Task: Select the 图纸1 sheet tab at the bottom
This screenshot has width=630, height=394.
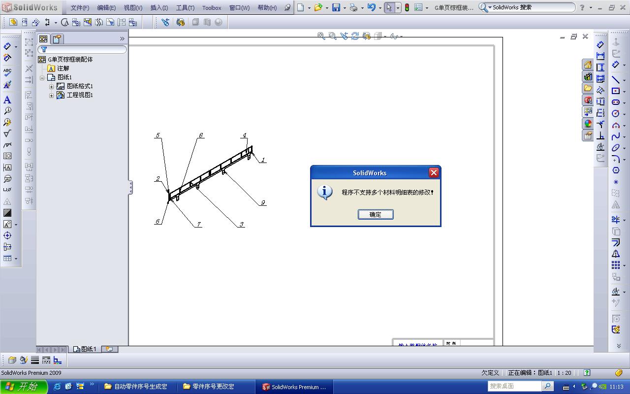Action: coord(85,349)
